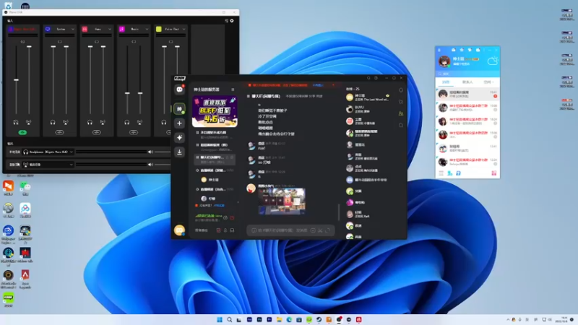Click the QQ weather icon
578x325 pixels.
click(492, 61)
